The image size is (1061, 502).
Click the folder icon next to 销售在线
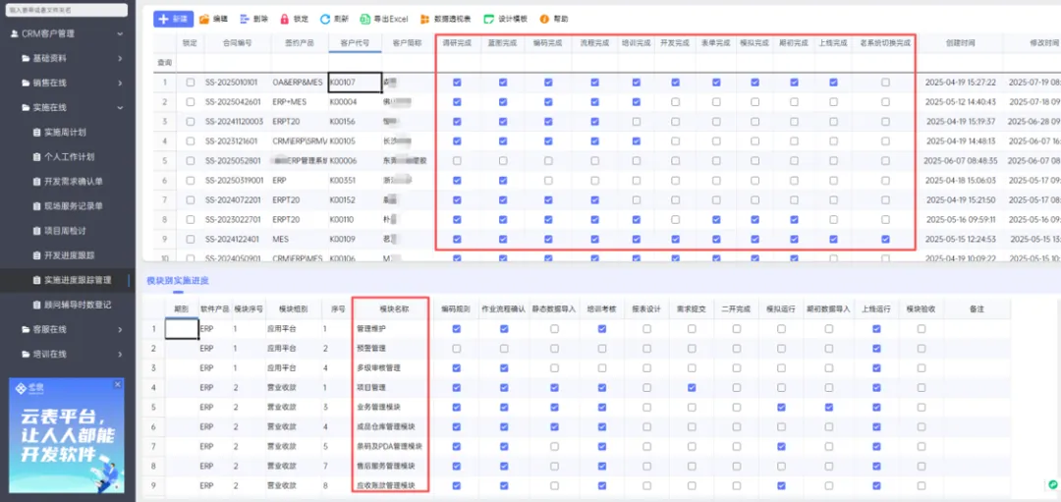26,84
